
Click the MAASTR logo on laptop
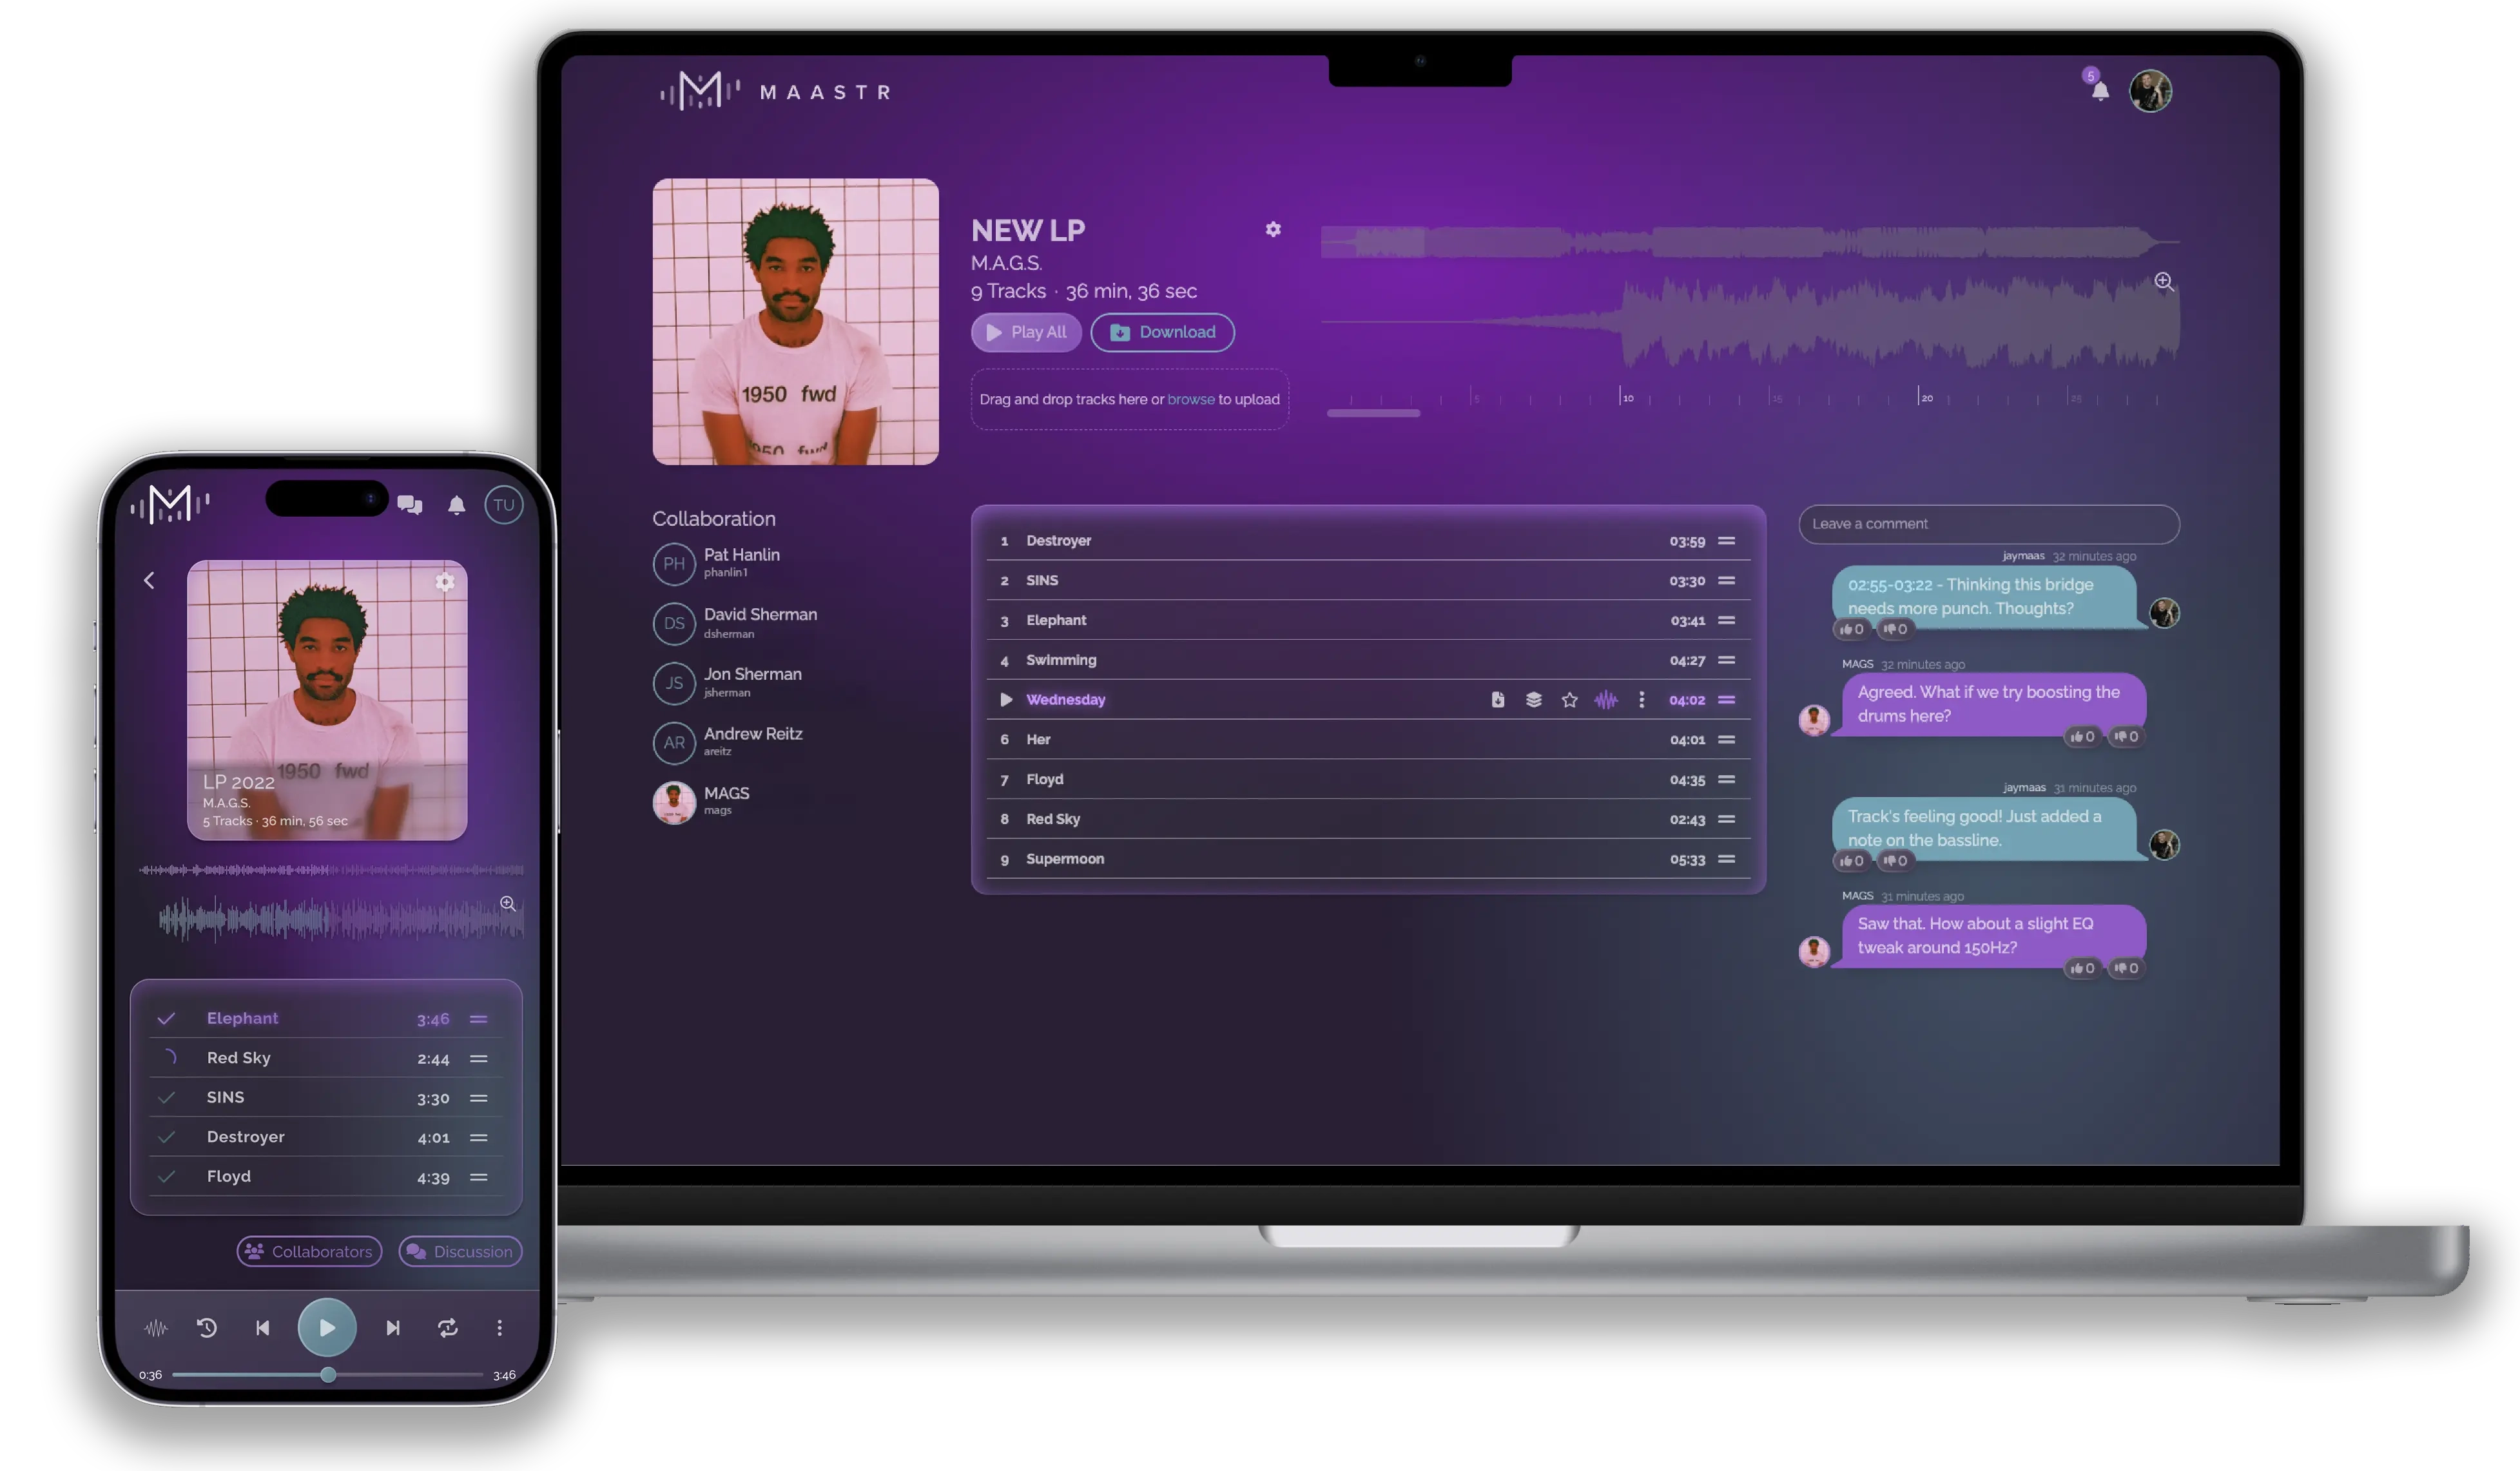[x=775, y=91]
